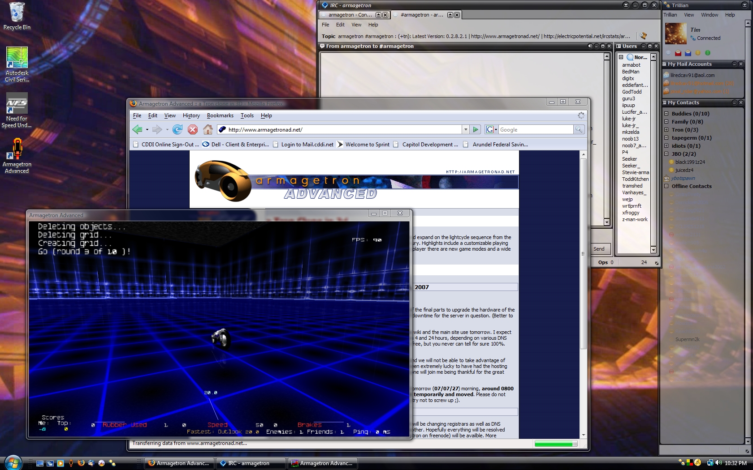Switch to the armagetron - Con... tab
This screenshot has height=470, width=753.
tap(350, 15)
